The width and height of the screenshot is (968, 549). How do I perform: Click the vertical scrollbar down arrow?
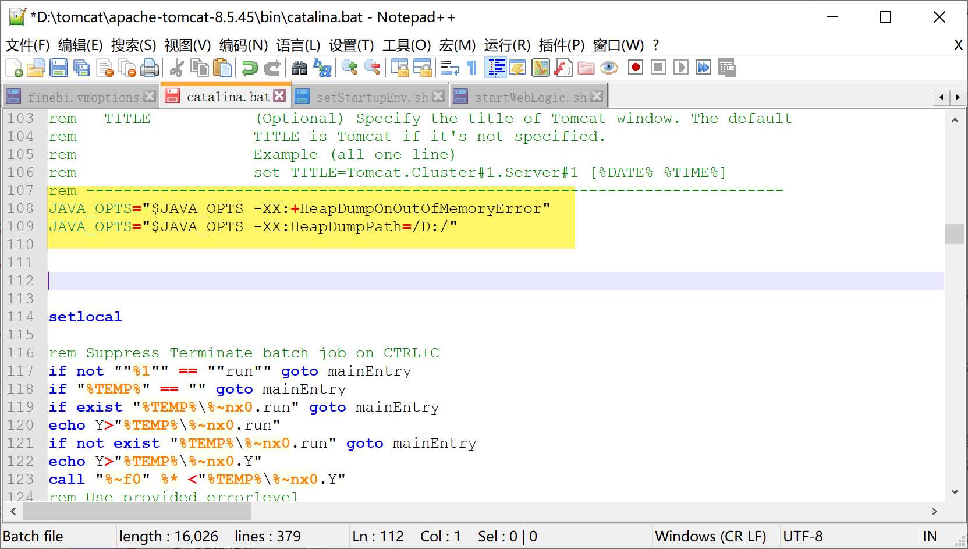[955, 492]
